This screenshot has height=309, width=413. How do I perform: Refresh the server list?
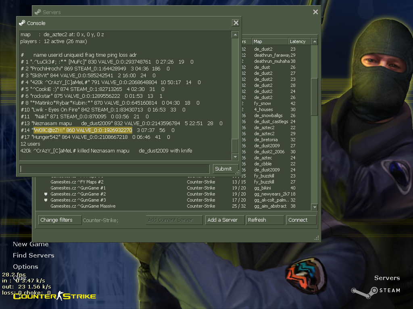click(265, 220)
